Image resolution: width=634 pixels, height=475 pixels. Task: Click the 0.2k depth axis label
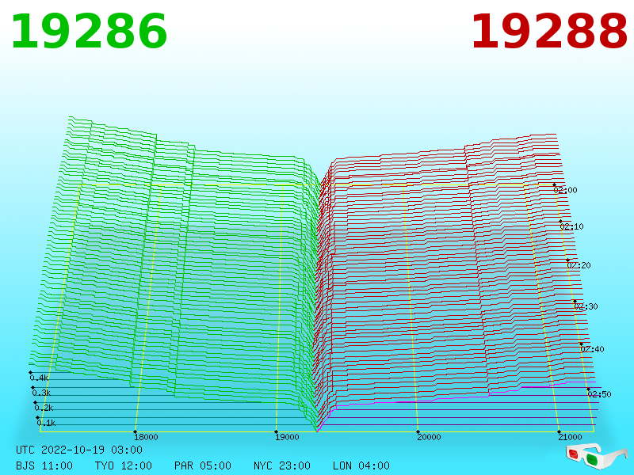tap(44, 408)
